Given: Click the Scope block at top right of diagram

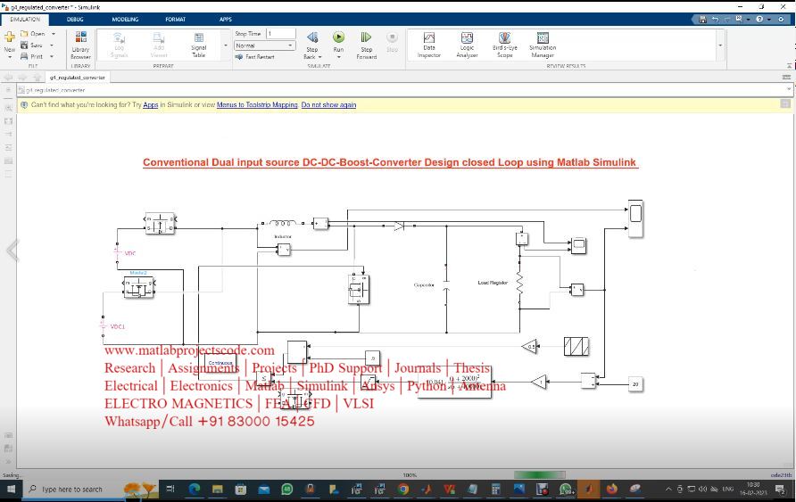Looking at the screenshot, I should 635,218.
